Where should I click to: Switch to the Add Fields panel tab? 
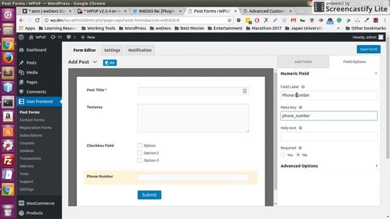tap(303, 62)
